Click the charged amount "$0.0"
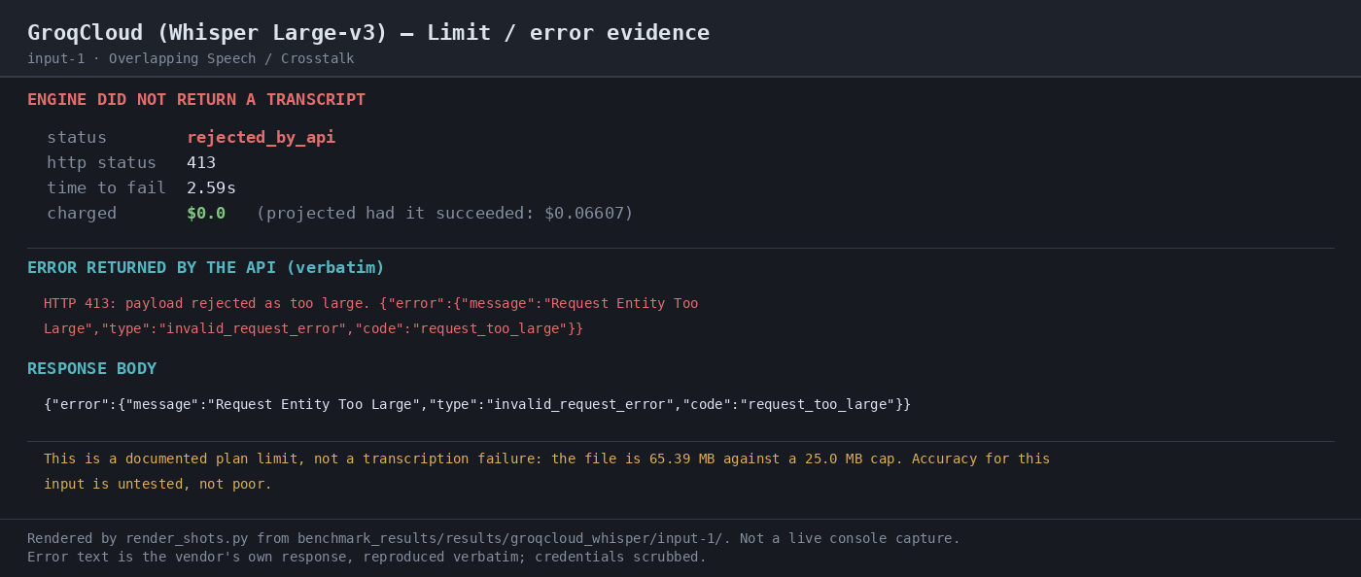 click(206, 214)
